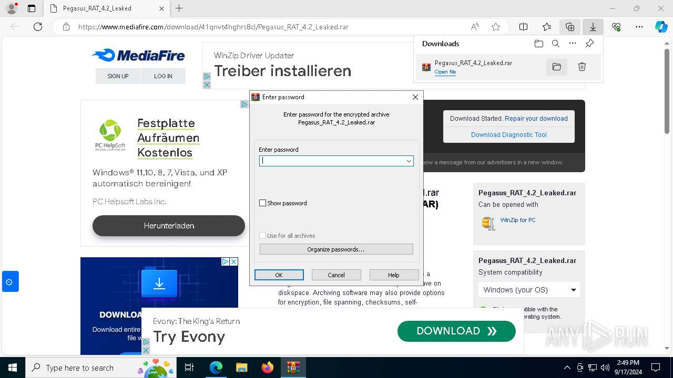Image resolution: width=673 pixels, height=378 pixels.
Task: Confirm password with OK button
Action: click(279, 275)
